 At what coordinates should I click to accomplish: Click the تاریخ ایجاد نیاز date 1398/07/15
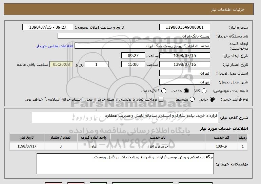point(185,55)
